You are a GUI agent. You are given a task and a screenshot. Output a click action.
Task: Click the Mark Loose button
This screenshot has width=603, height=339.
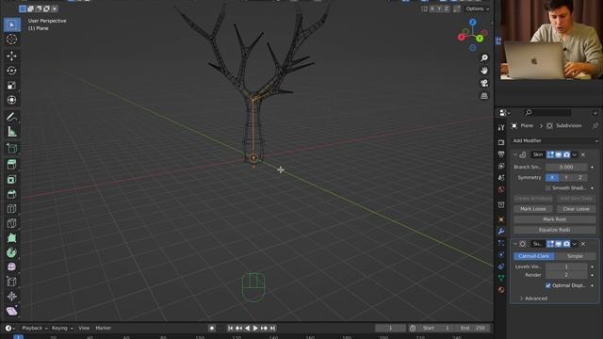(x=533, y=209)
